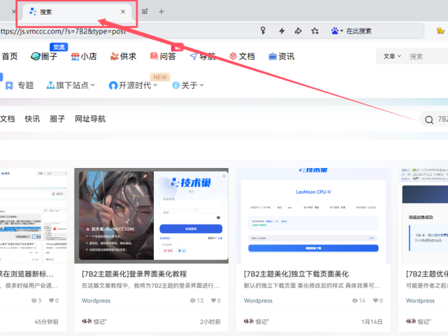The height and width of the screenshot is (336, 448).
Task: Go to 首页 in site navigation
Action: [x=10, y=57]
